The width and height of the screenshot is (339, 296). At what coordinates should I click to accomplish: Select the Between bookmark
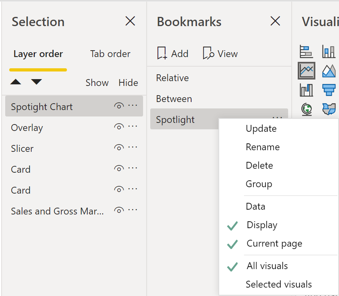pyautogui.click(x=174, y=98)
